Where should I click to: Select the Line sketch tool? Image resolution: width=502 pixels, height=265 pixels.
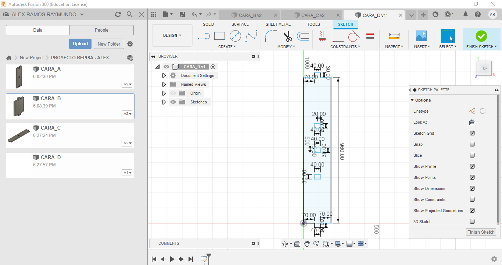pos(204,36)
